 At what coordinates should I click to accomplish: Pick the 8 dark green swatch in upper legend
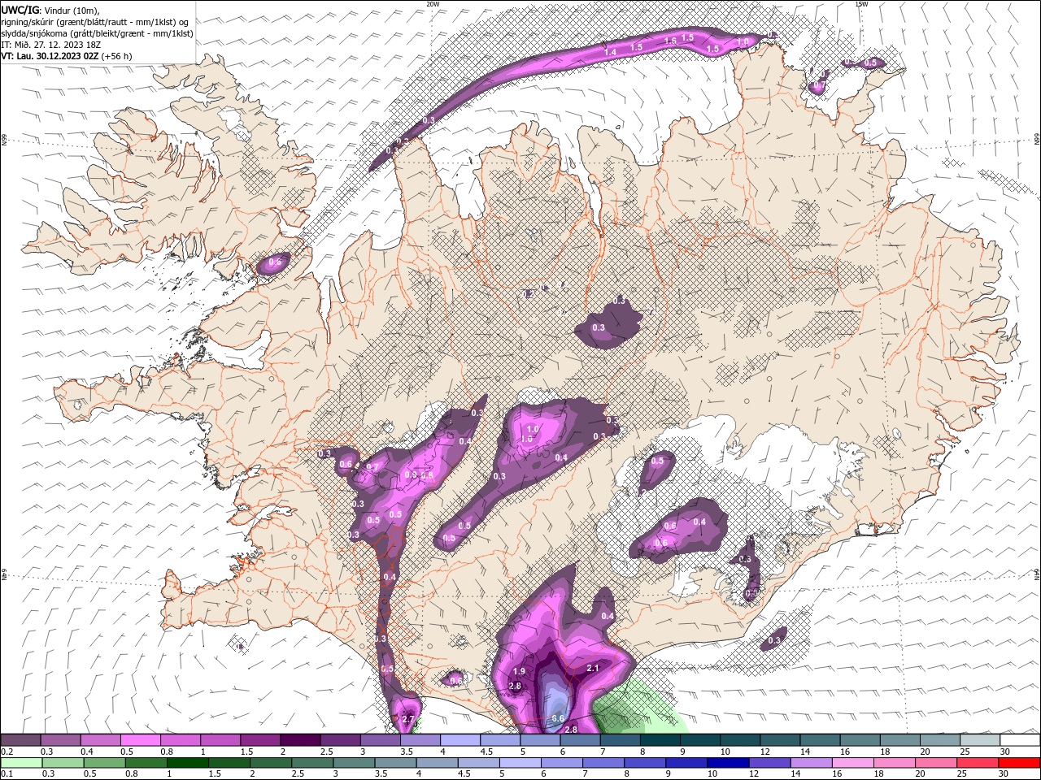point(660,740)
